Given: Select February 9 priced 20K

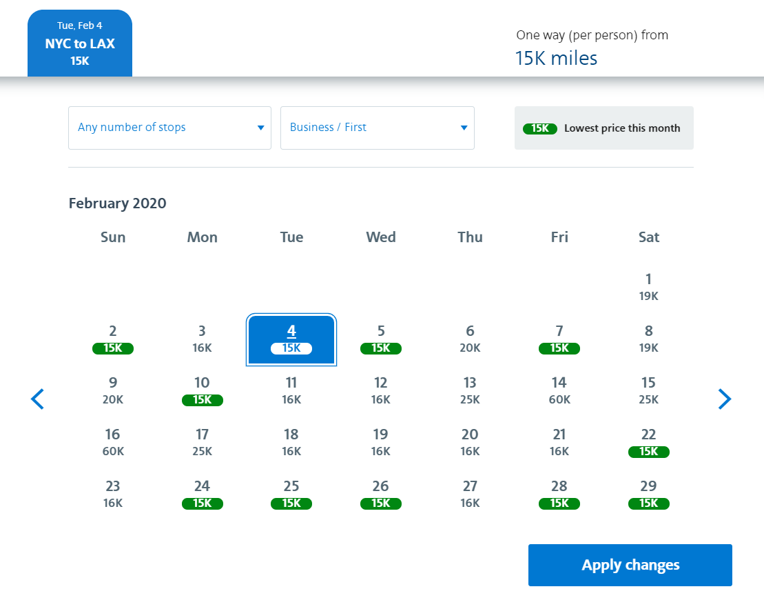Looking at the screenshot, I should pos(112,391).
